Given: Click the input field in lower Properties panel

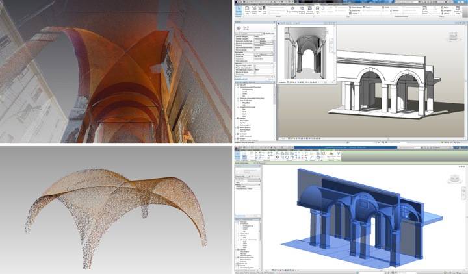Looking at the screenshot, I should click(254, 181).
